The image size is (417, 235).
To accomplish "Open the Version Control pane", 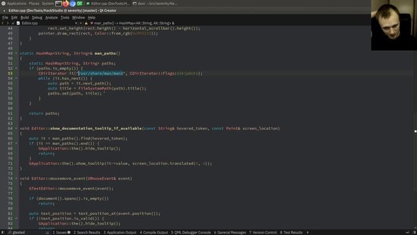I will coord(263,232).
